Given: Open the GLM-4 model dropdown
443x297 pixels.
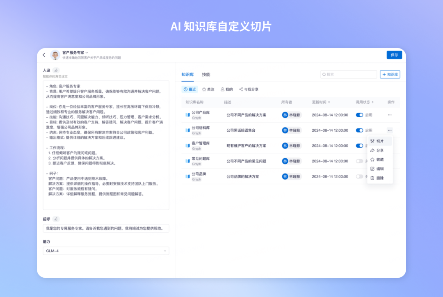Looking at the screenshot, I should point(106,251).
